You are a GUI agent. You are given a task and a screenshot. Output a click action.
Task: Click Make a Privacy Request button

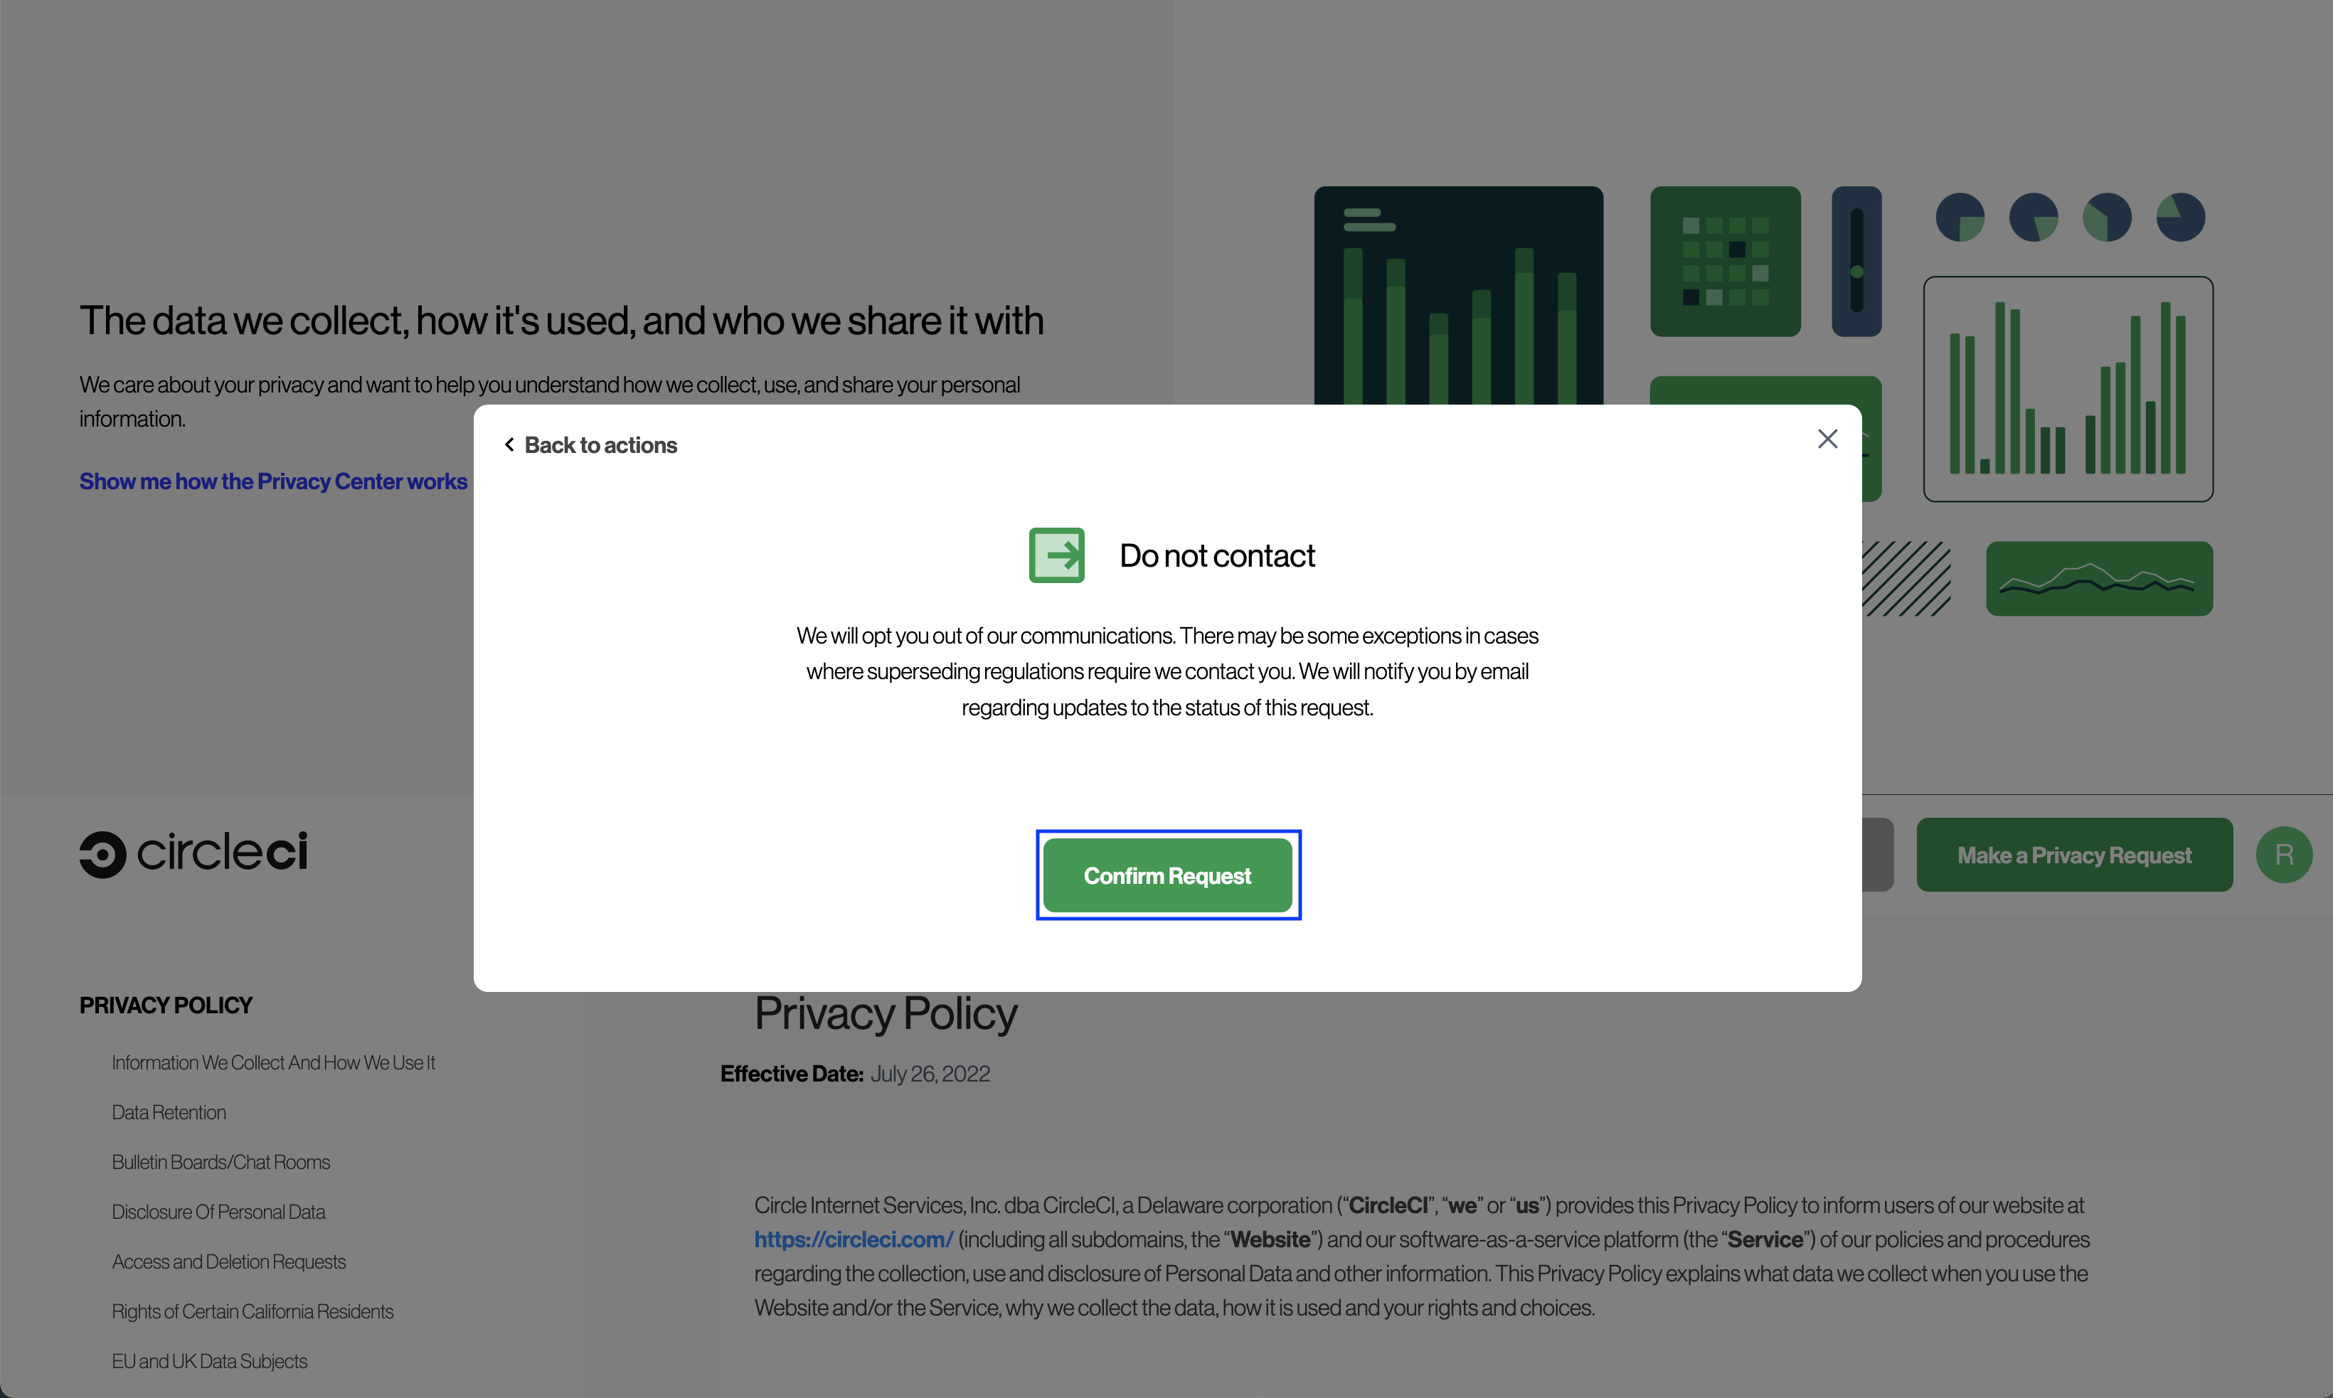click(2074, 855)
